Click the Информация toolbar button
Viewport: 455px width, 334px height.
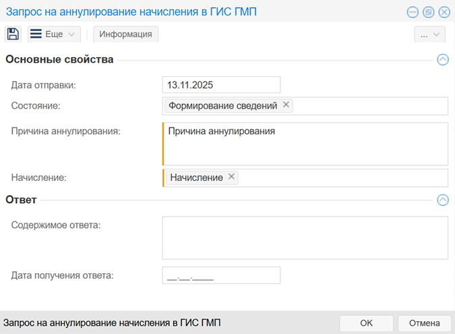[125, 34]
